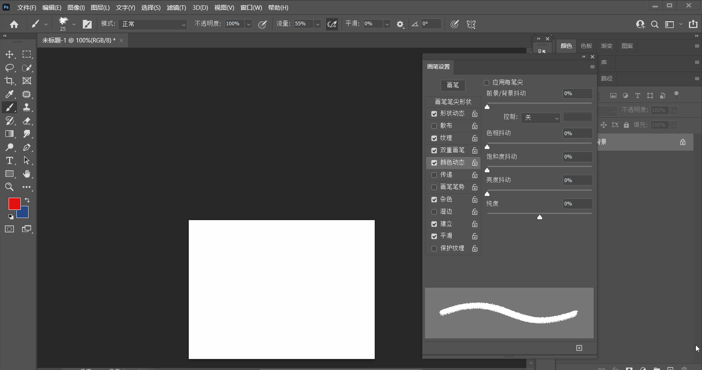The width and height of the screenshot is (702, 370).
Task: Check the 应用每笔尖 checkbox
Action: coord(486,82)
